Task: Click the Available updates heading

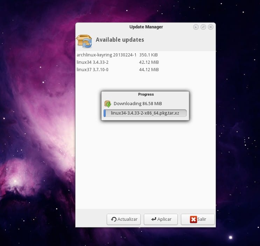Action: [120, 40]
